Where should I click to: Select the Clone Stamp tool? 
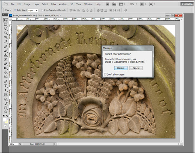[x=5, y=55]
